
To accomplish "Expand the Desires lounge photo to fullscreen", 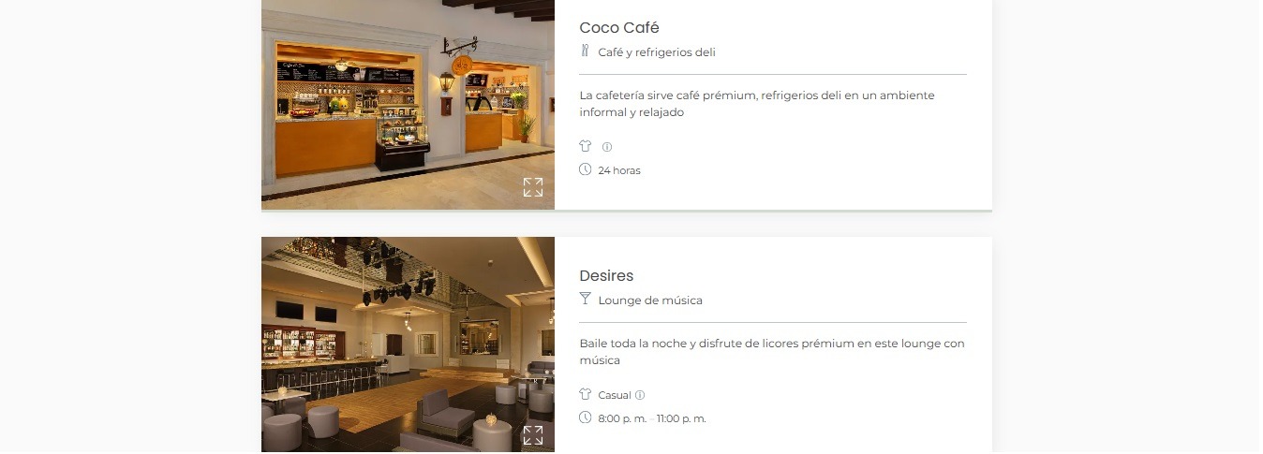I will (533, 435).
